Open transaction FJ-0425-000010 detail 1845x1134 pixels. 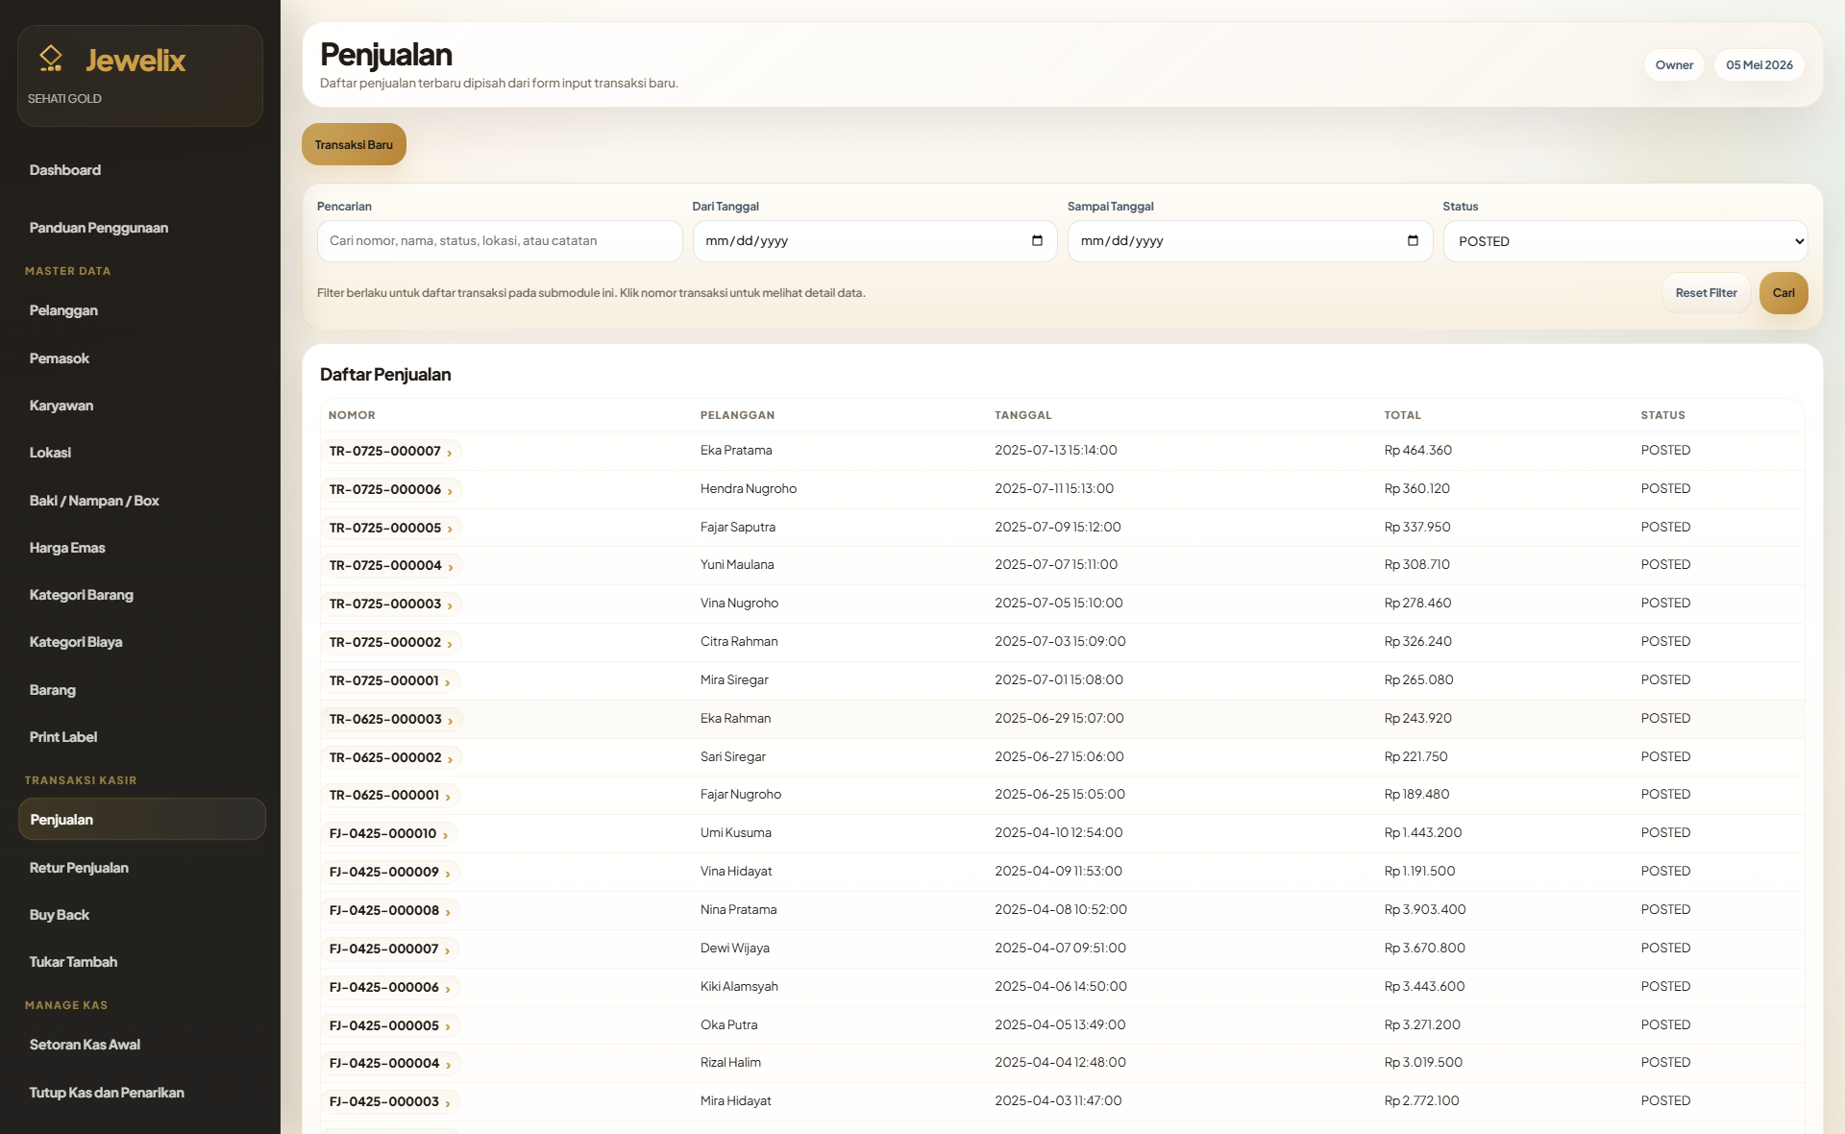[389, 833]
